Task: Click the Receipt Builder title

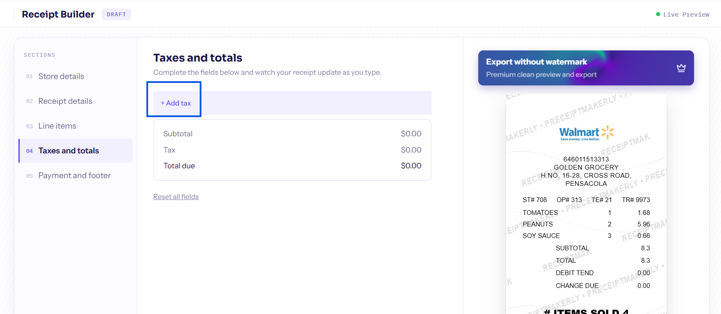Action: point(58,15)
